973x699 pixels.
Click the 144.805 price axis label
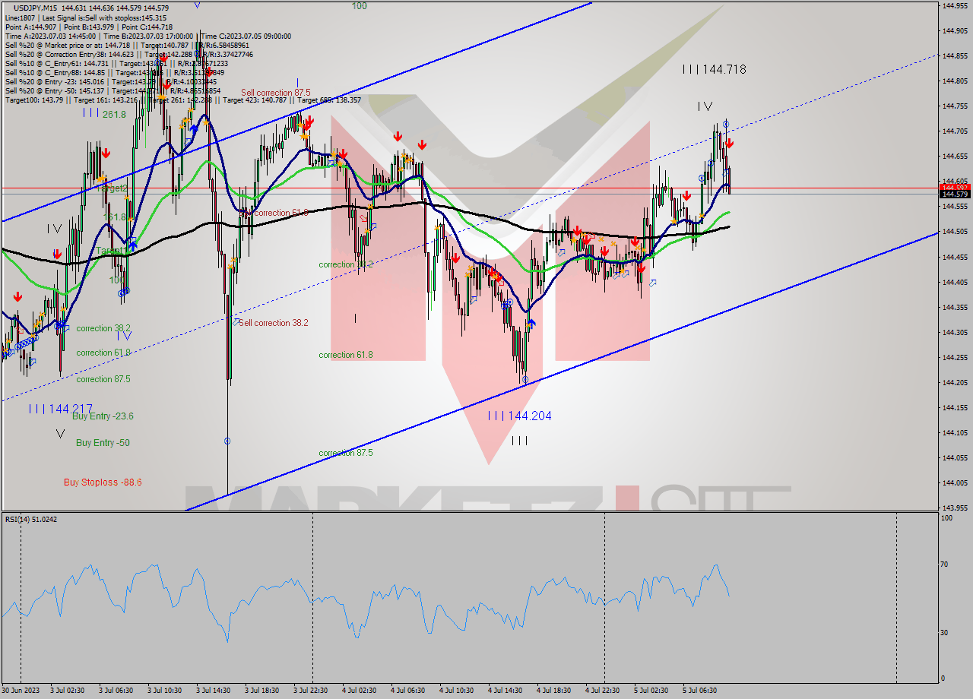955,81
